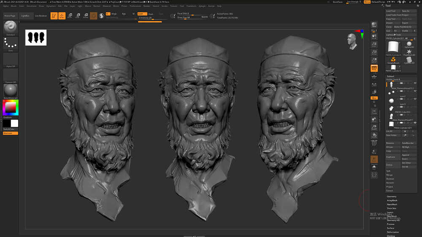Click the Frame button on right shelf
This screenshot has width=422, height=237.
tap(374, 112)
